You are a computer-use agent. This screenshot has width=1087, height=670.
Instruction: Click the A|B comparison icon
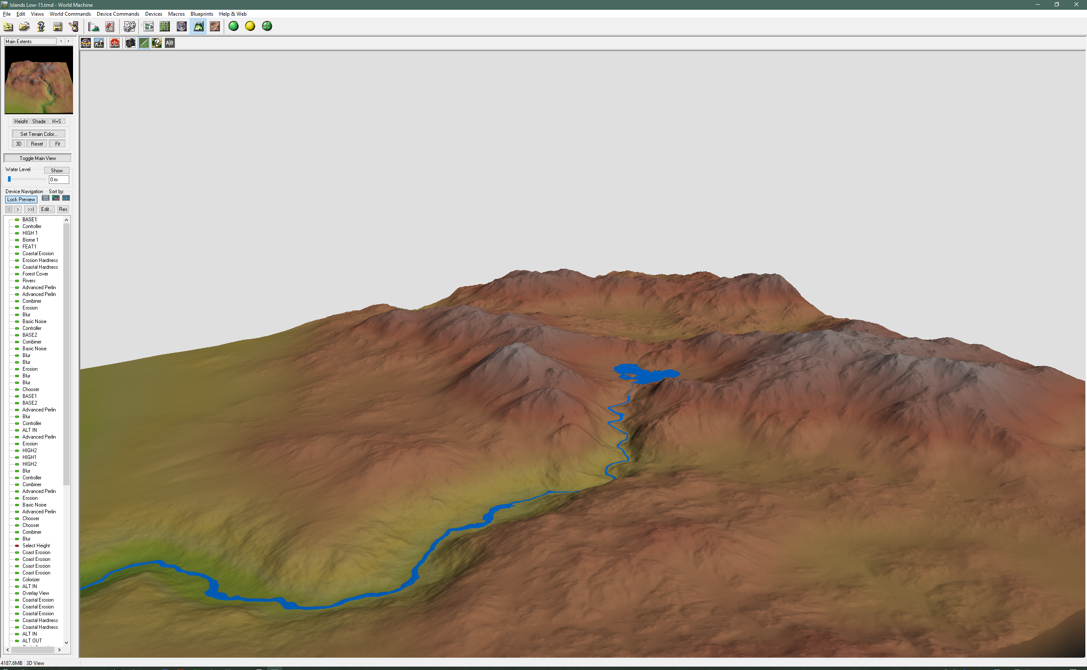[169, 43]
